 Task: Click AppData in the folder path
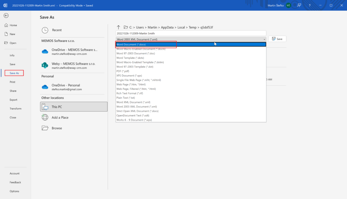coord(167,27)
